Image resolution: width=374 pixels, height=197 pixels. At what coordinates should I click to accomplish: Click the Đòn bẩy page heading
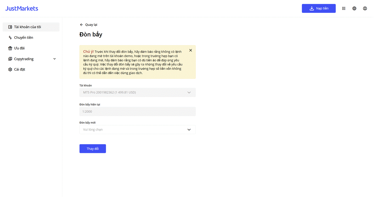[91, 34]
